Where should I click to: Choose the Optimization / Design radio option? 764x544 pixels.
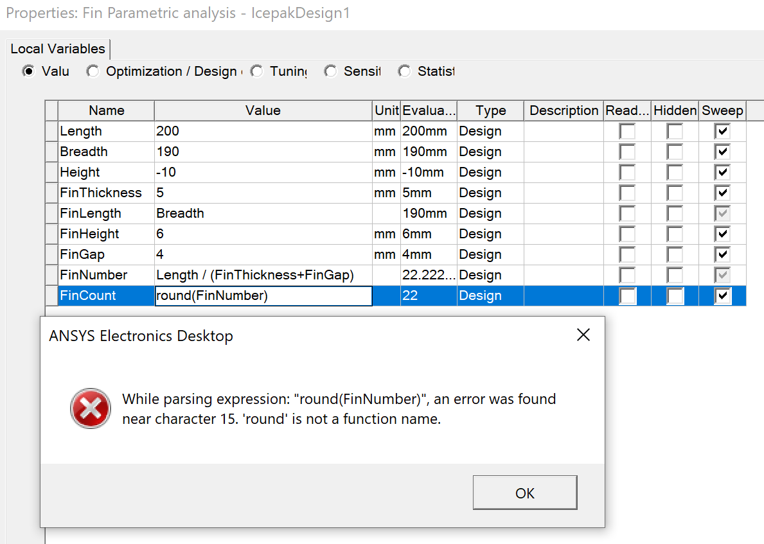pyautogui.click(x=94, y=71)
